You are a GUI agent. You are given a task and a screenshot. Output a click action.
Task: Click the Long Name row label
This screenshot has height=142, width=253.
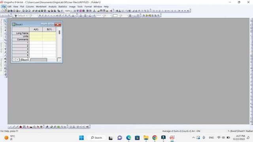pyautogui.click(x=21, y=33)
